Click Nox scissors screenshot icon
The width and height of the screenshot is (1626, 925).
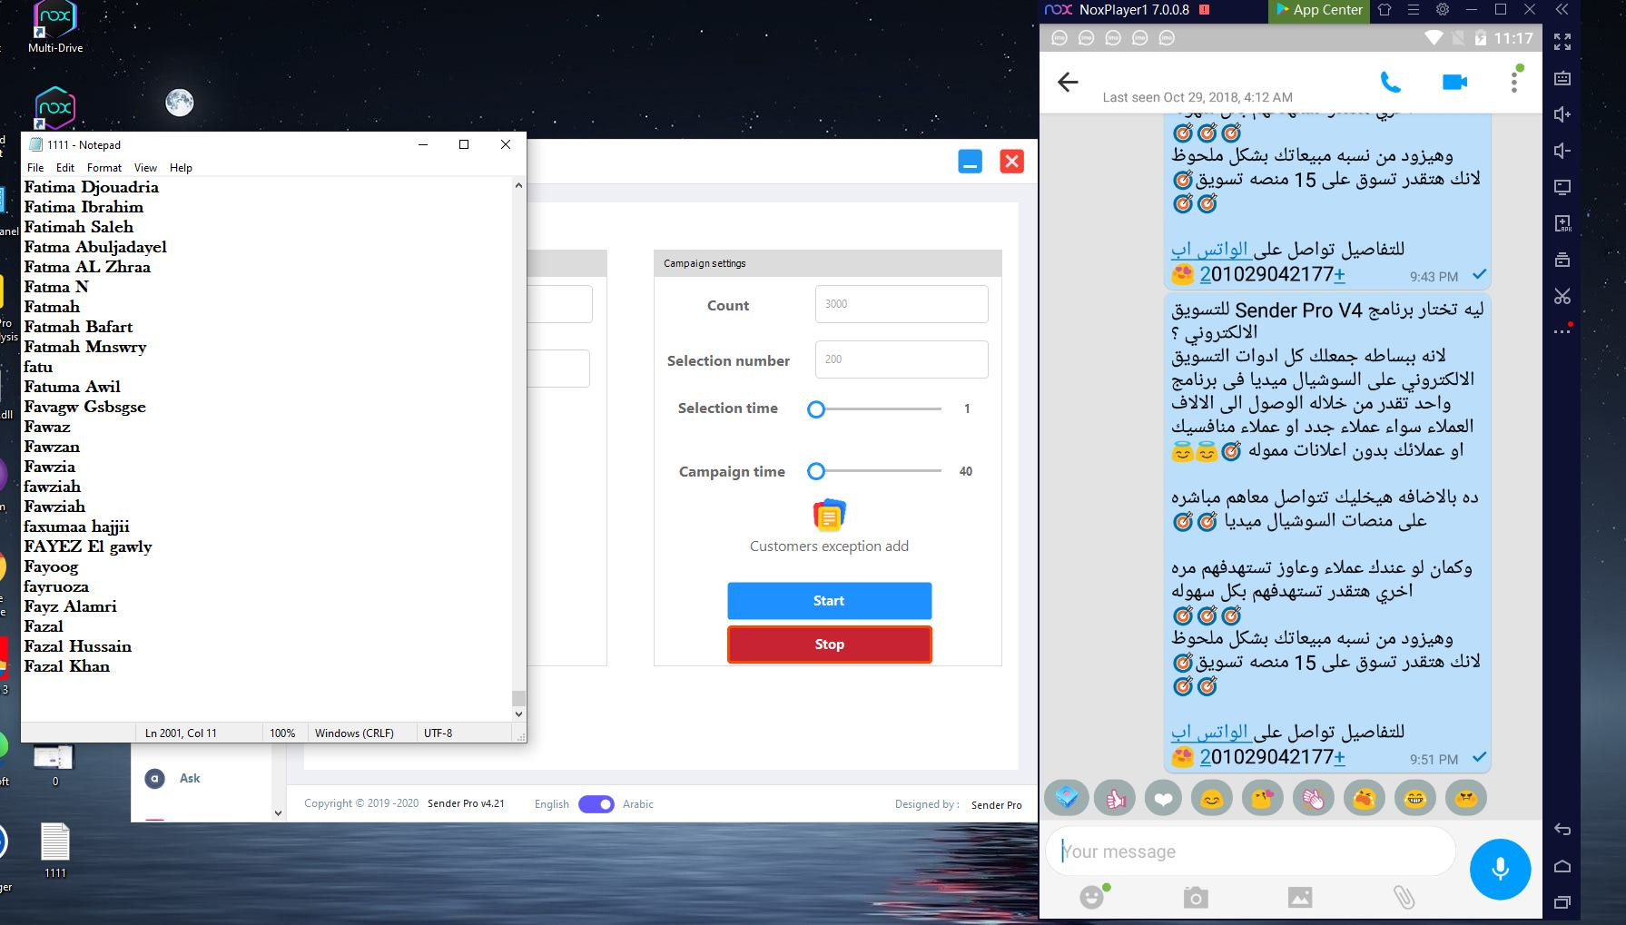(x=1562, y=296)
